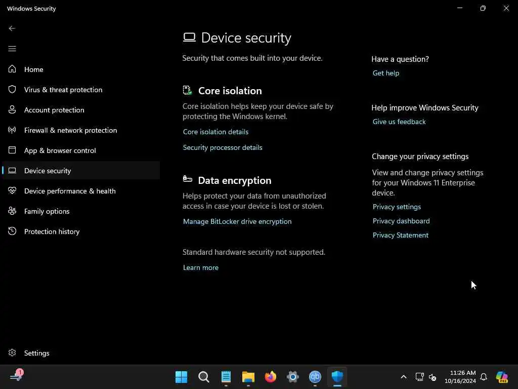Open the notification bell
The height and width of the screenshot is (389, 518).
pyautogui.click(x=484, y=377)
